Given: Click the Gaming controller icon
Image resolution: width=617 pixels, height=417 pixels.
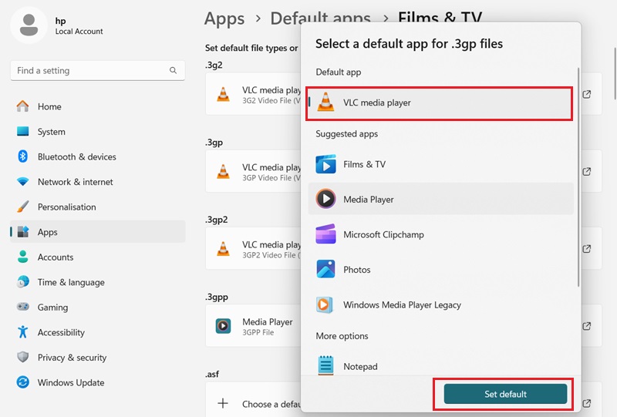Looking at the screenshot, I should tap(23, 307).
